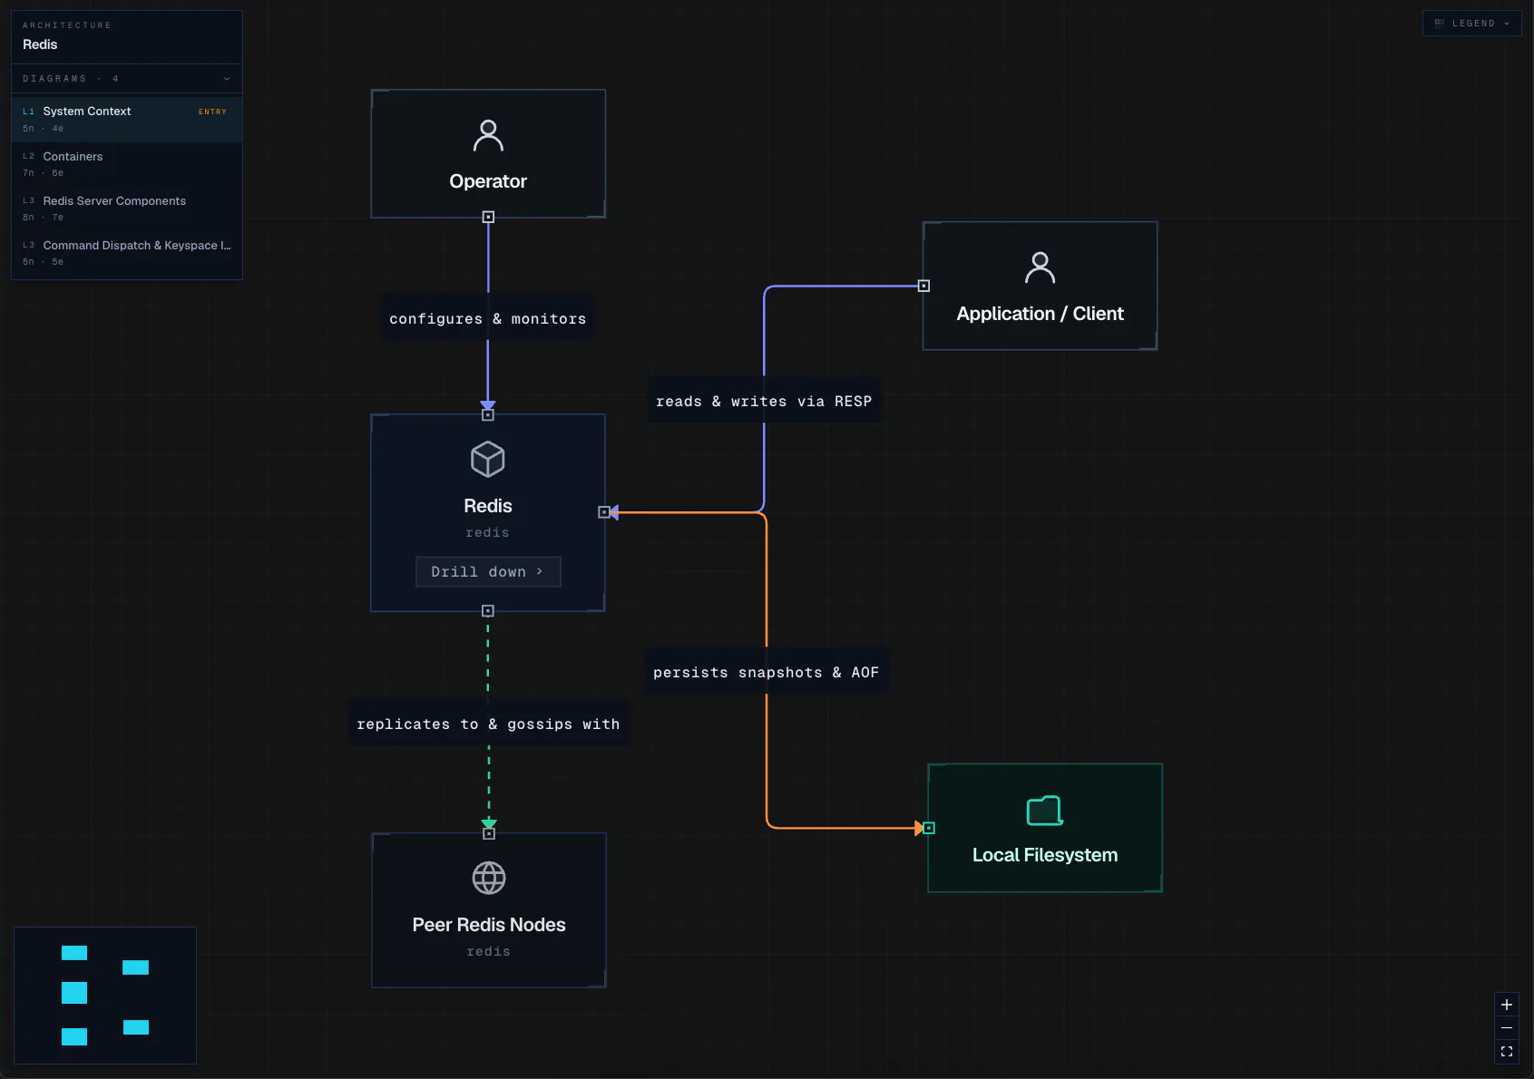This screenshot has height=1079, width=1534.
Task: Click the 'configures & monitors' edge label
Action: point(488,319)
